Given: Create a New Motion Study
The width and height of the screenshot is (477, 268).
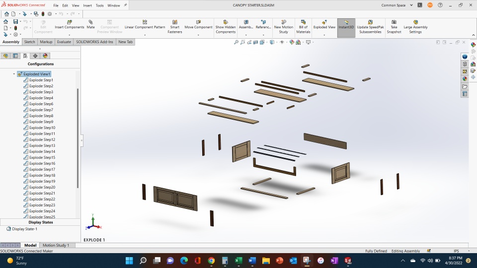Looking at the screenshot, I should [x=283, y=27].
